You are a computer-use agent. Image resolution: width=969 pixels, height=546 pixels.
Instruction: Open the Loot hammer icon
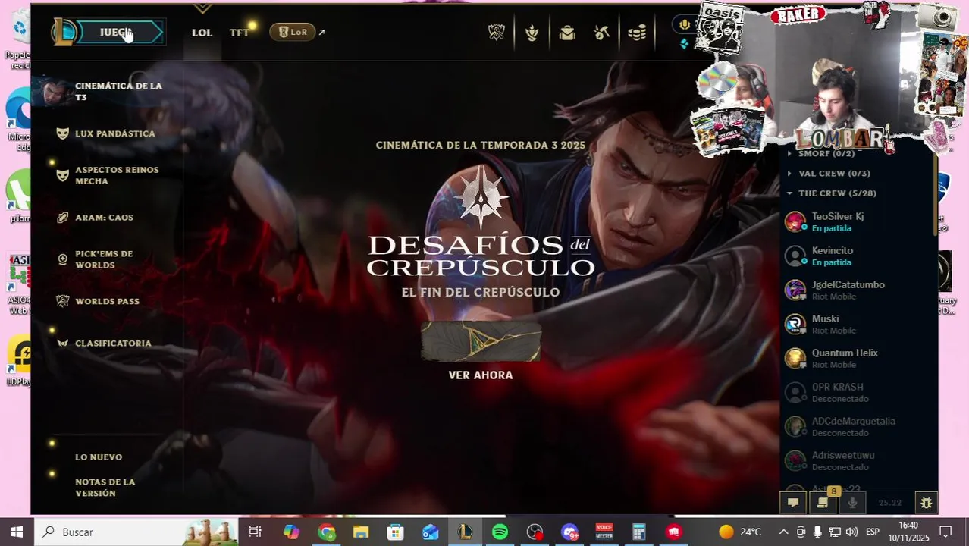(x=602, y=33)
